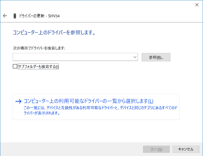The height and width of the screenshot is (156, 203).
Task: Click the blue arrow beside driver list option
Action: click(x=18, y=101)
